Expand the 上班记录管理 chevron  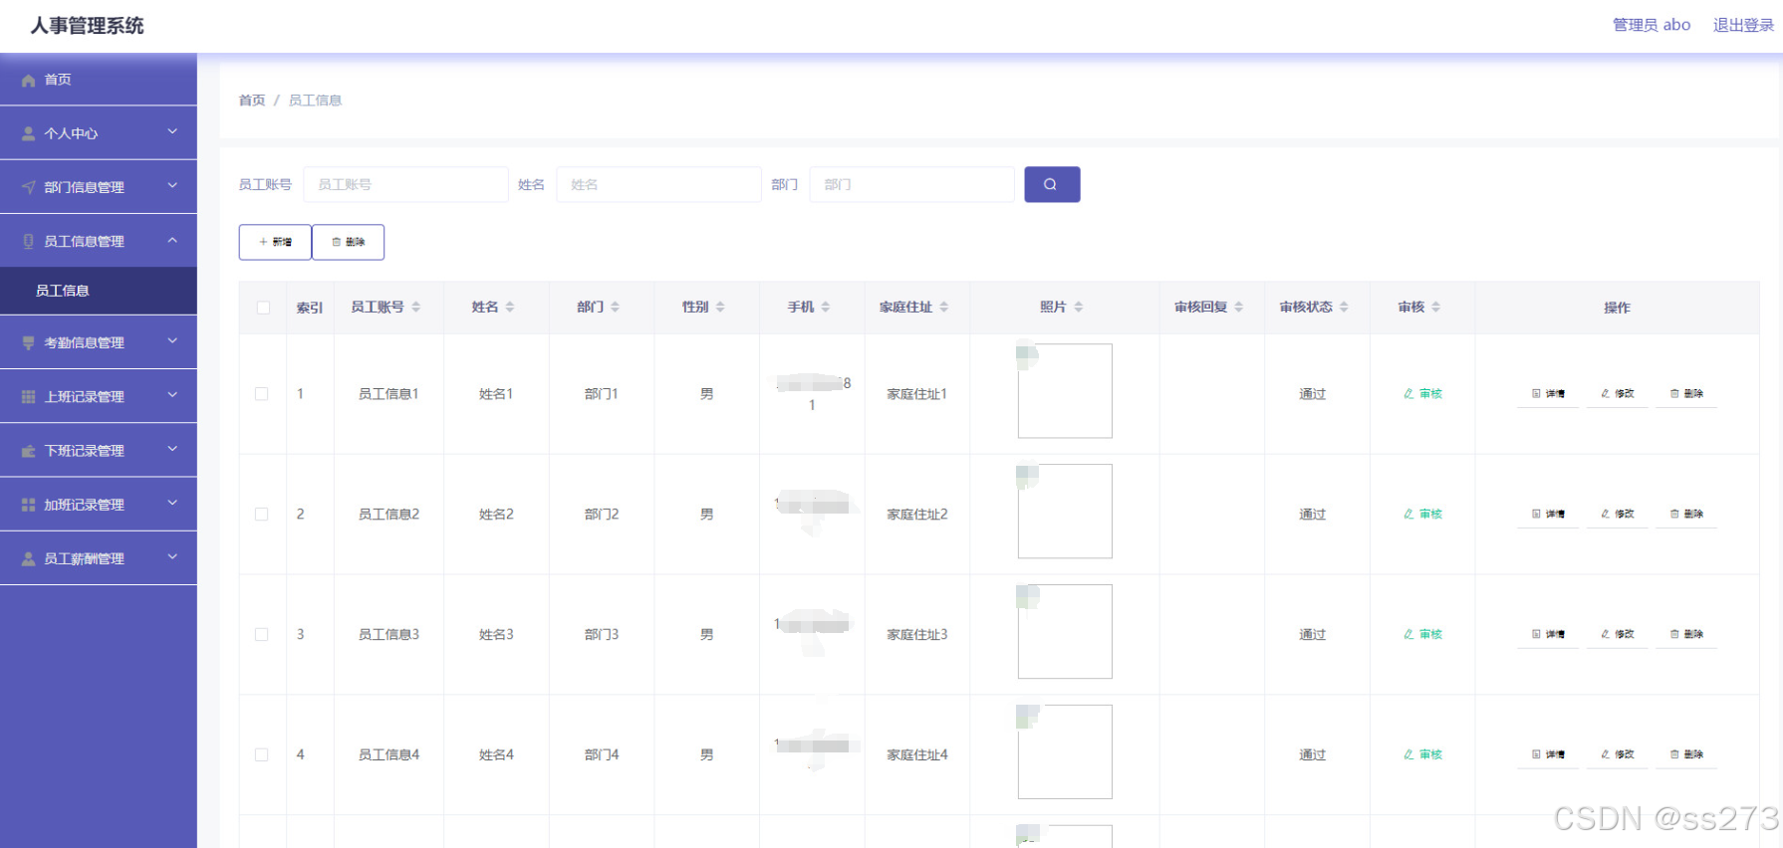coord(172,395)
